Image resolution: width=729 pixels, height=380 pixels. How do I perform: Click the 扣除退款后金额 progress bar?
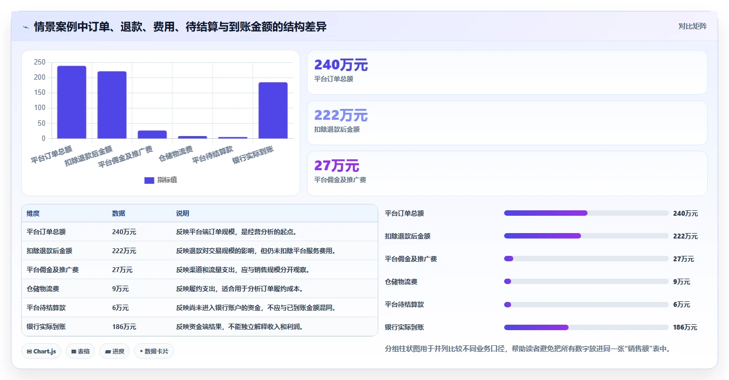point(586,236)
